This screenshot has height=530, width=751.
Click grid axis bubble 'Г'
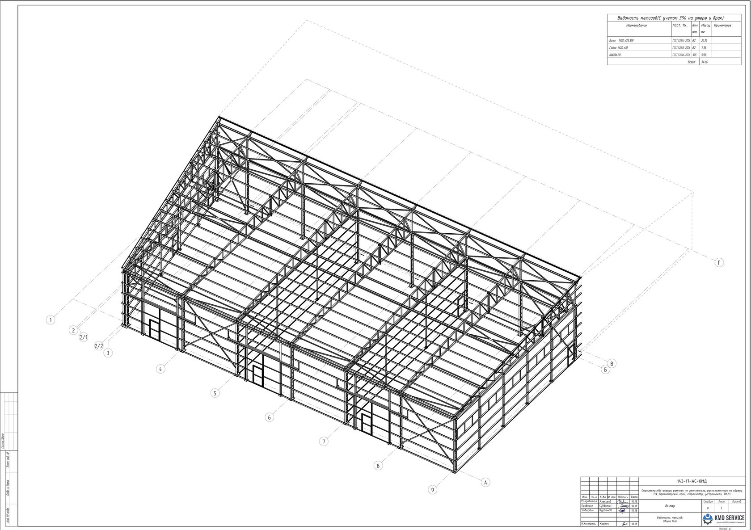pyautogui.click(x=719, y=263)
